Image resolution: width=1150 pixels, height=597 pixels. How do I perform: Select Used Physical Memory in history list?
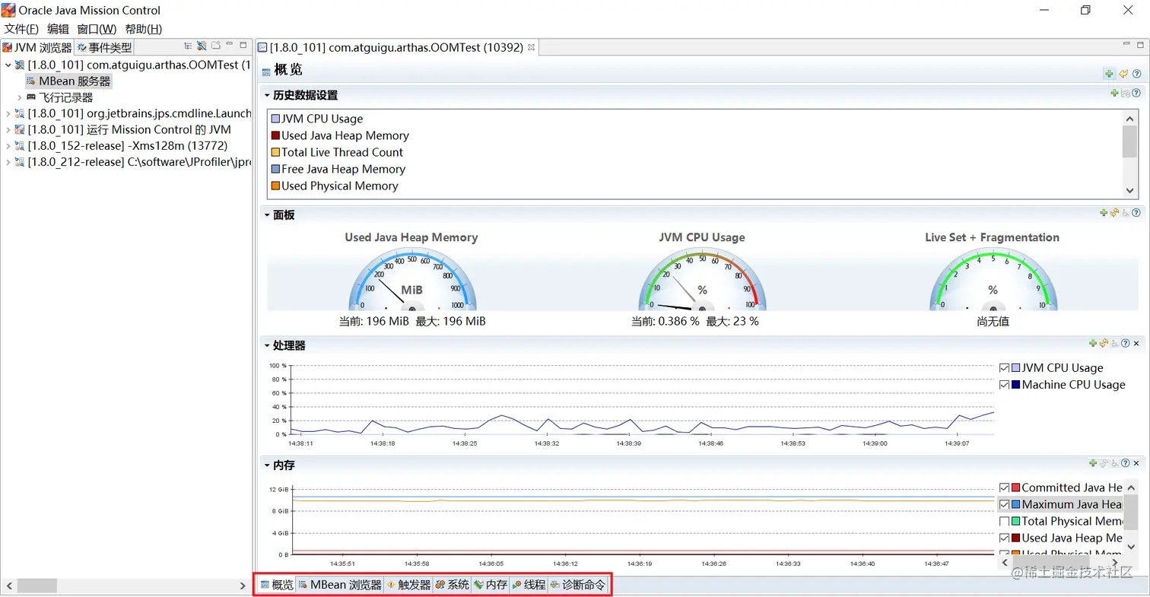pos(334,186)
